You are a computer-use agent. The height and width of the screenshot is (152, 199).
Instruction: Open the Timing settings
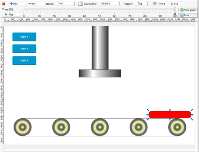point(160,4)
